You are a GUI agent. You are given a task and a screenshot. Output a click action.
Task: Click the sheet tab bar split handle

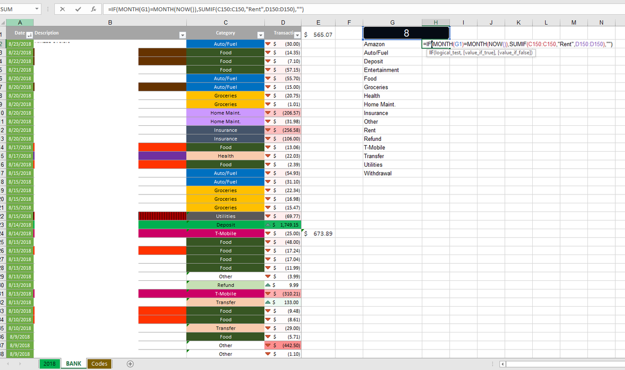(493, 364)
